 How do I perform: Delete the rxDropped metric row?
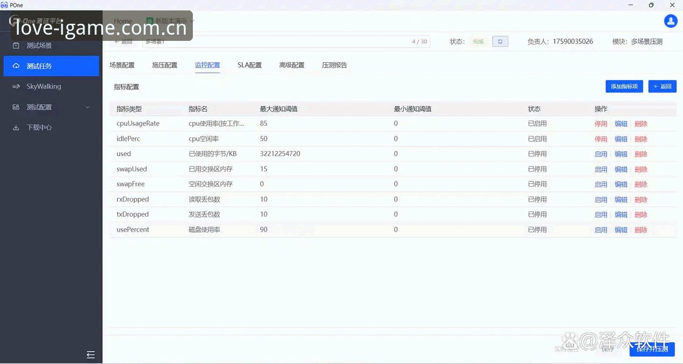(641, 200)
